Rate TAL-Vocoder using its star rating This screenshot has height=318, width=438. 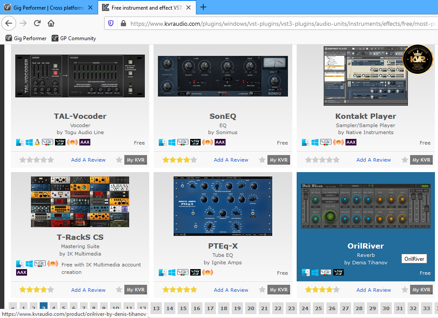coord(37,160)
